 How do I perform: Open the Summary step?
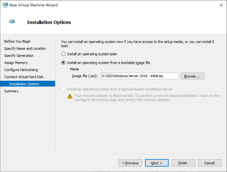(11, 91)
